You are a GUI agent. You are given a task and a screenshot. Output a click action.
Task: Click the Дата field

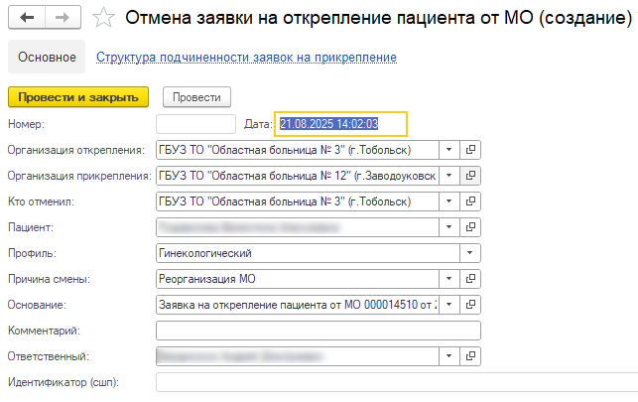[x=341, y=124]
